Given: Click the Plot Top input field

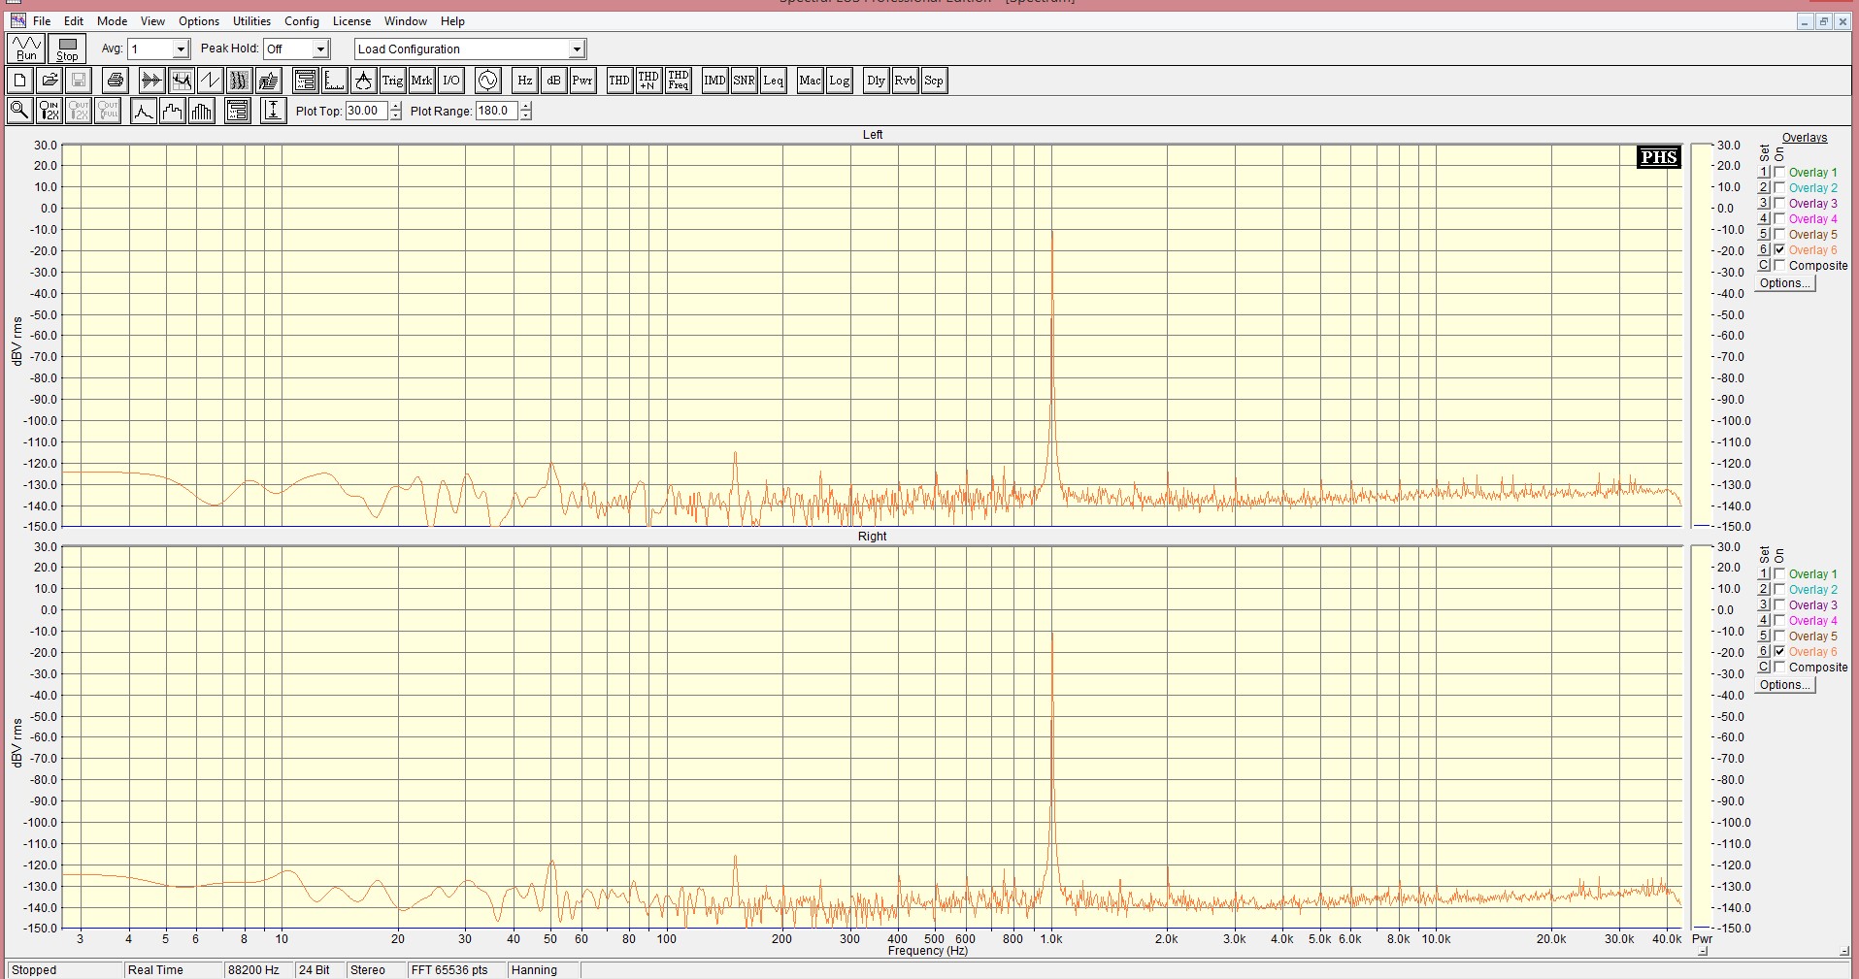Looking at the screenshot, I should 366,111.
